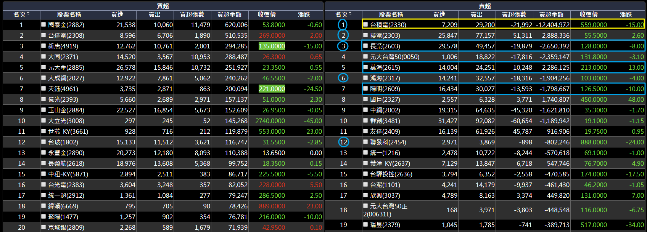Click the 買超張數 column header

(x=192, y=14)
